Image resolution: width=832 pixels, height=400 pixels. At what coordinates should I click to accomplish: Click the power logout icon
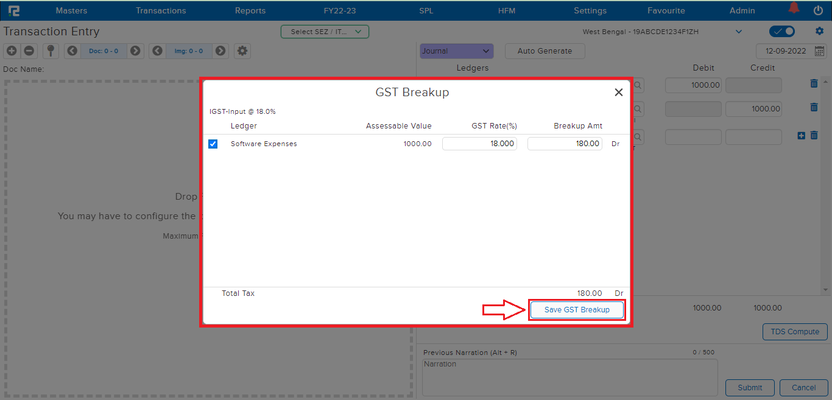pyautogui.click(x=818, y=10)
